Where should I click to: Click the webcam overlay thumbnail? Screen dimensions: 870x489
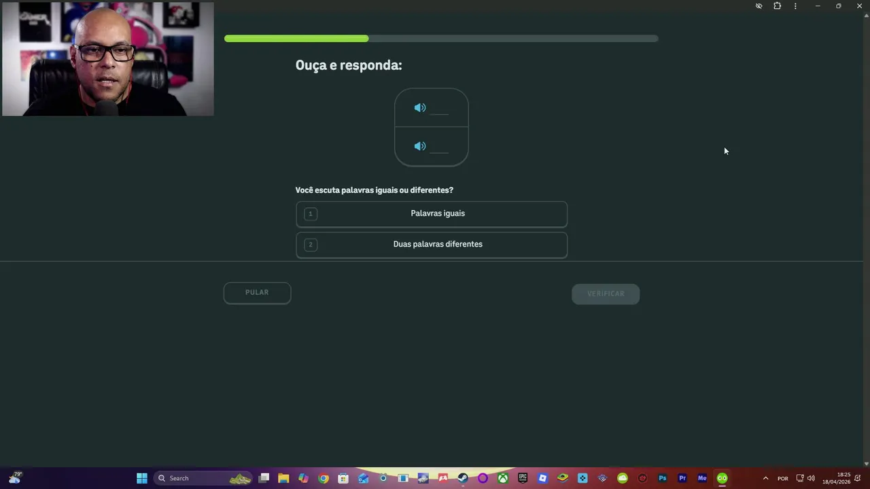click(107, 59)
